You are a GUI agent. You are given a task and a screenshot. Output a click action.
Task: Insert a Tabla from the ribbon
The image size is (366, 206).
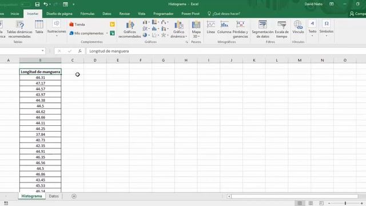39,27
